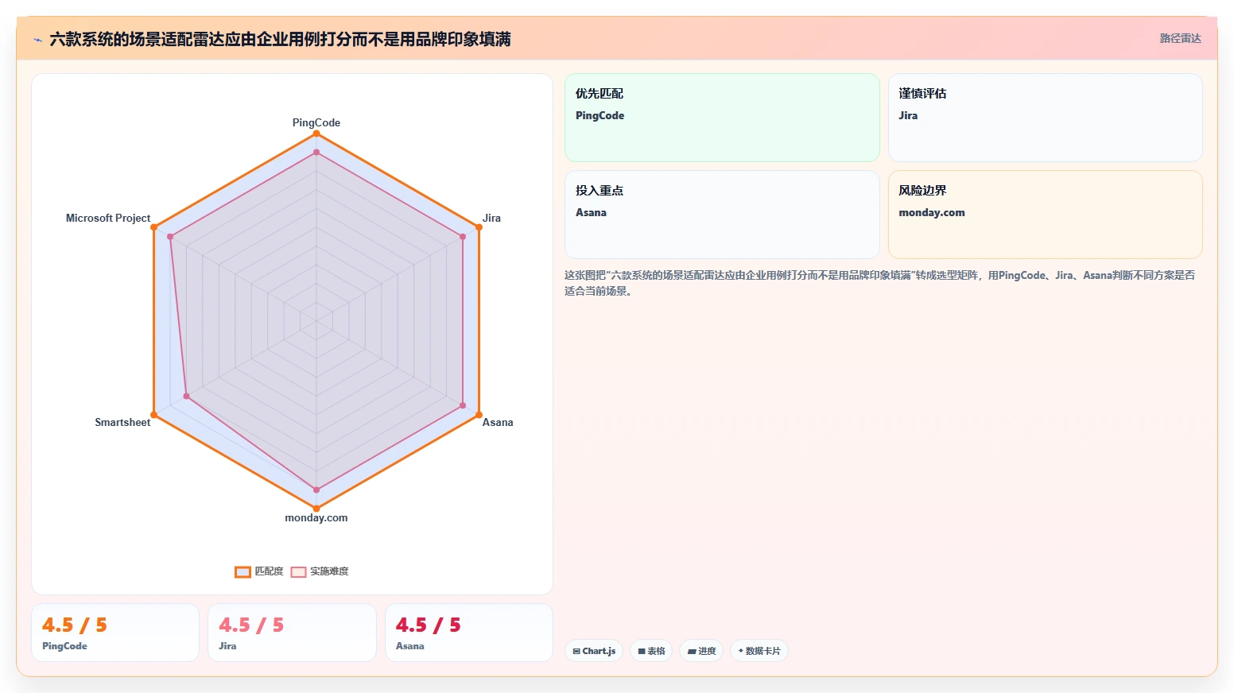
Task: Click the orange 匹配度 legend swatch
Action: (243, 572)
